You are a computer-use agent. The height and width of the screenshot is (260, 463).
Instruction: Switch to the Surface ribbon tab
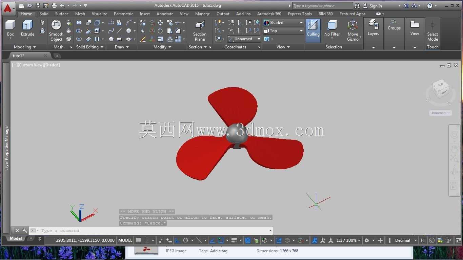(x=62, y=14)
